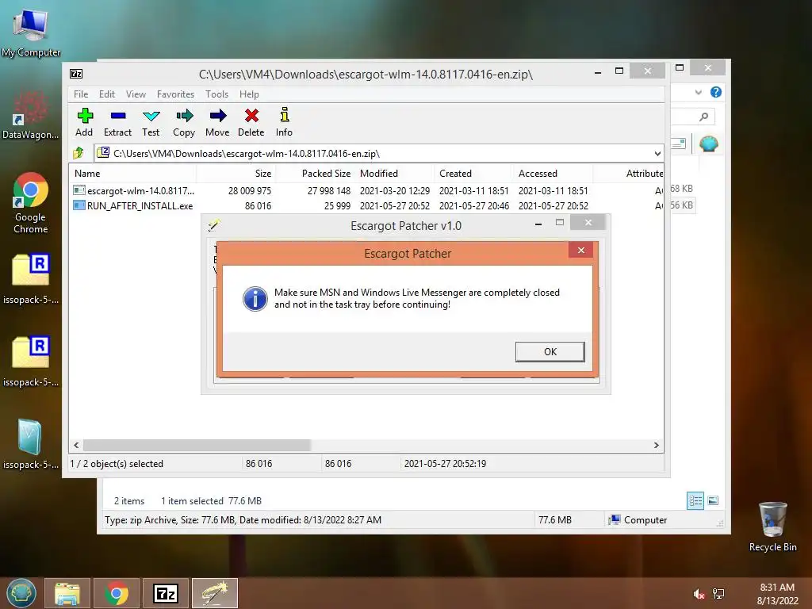Open the Recycle Bin on the desktop
Screen dimensions: 812x609
772,527
